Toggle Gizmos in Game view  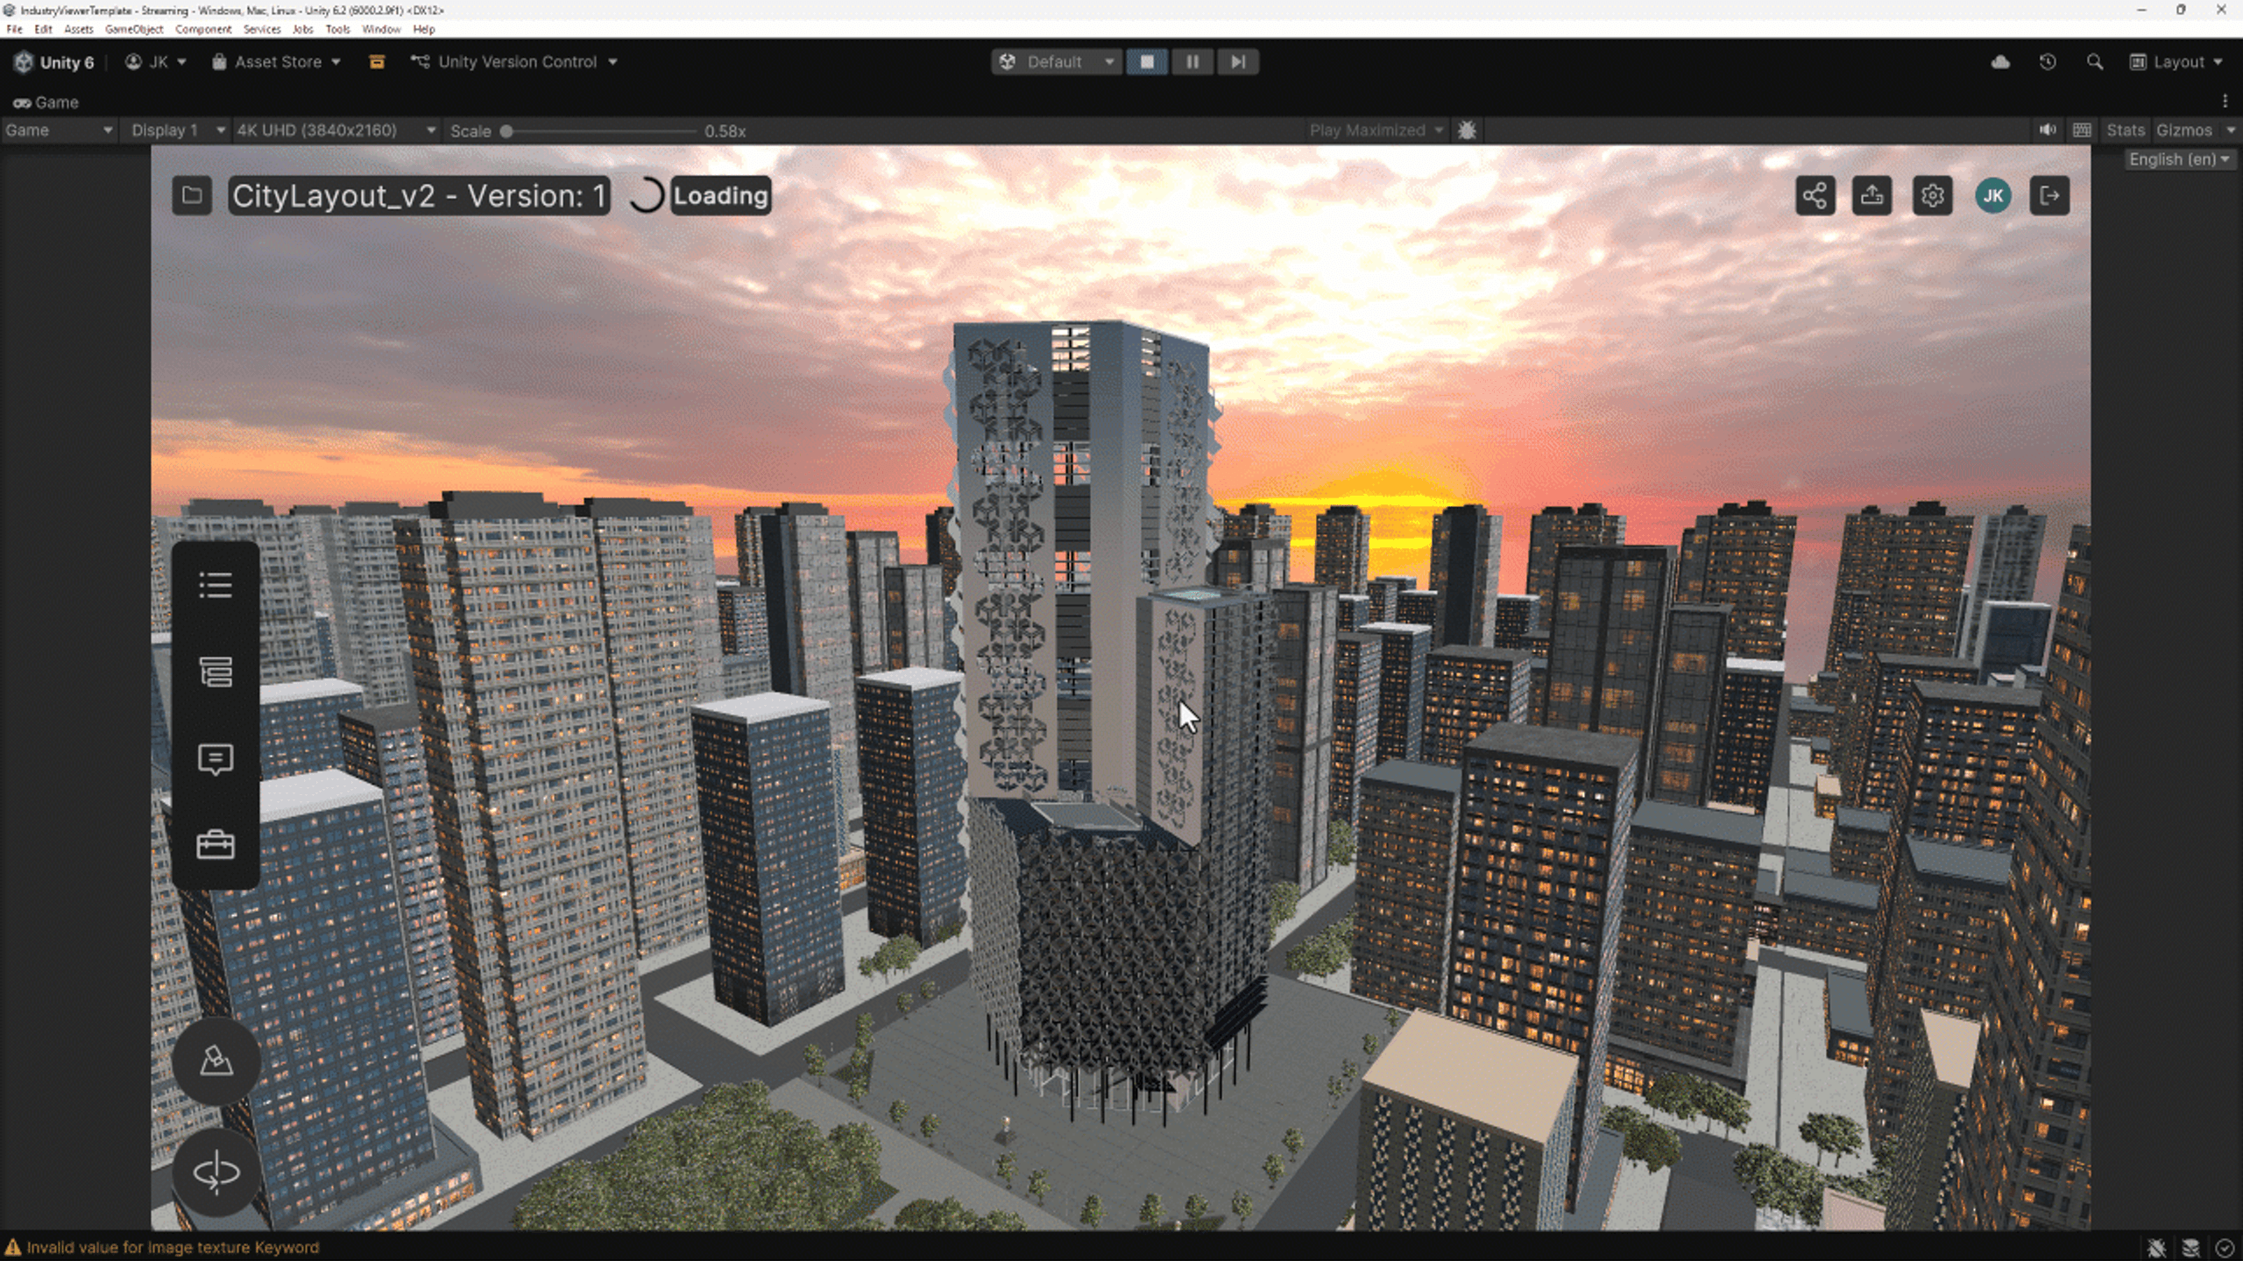click(x=2183, y=130)
